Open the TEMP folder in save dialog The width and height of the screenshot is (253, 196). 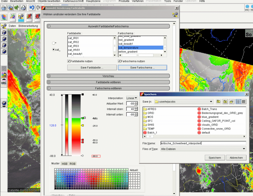pos(149,129)
